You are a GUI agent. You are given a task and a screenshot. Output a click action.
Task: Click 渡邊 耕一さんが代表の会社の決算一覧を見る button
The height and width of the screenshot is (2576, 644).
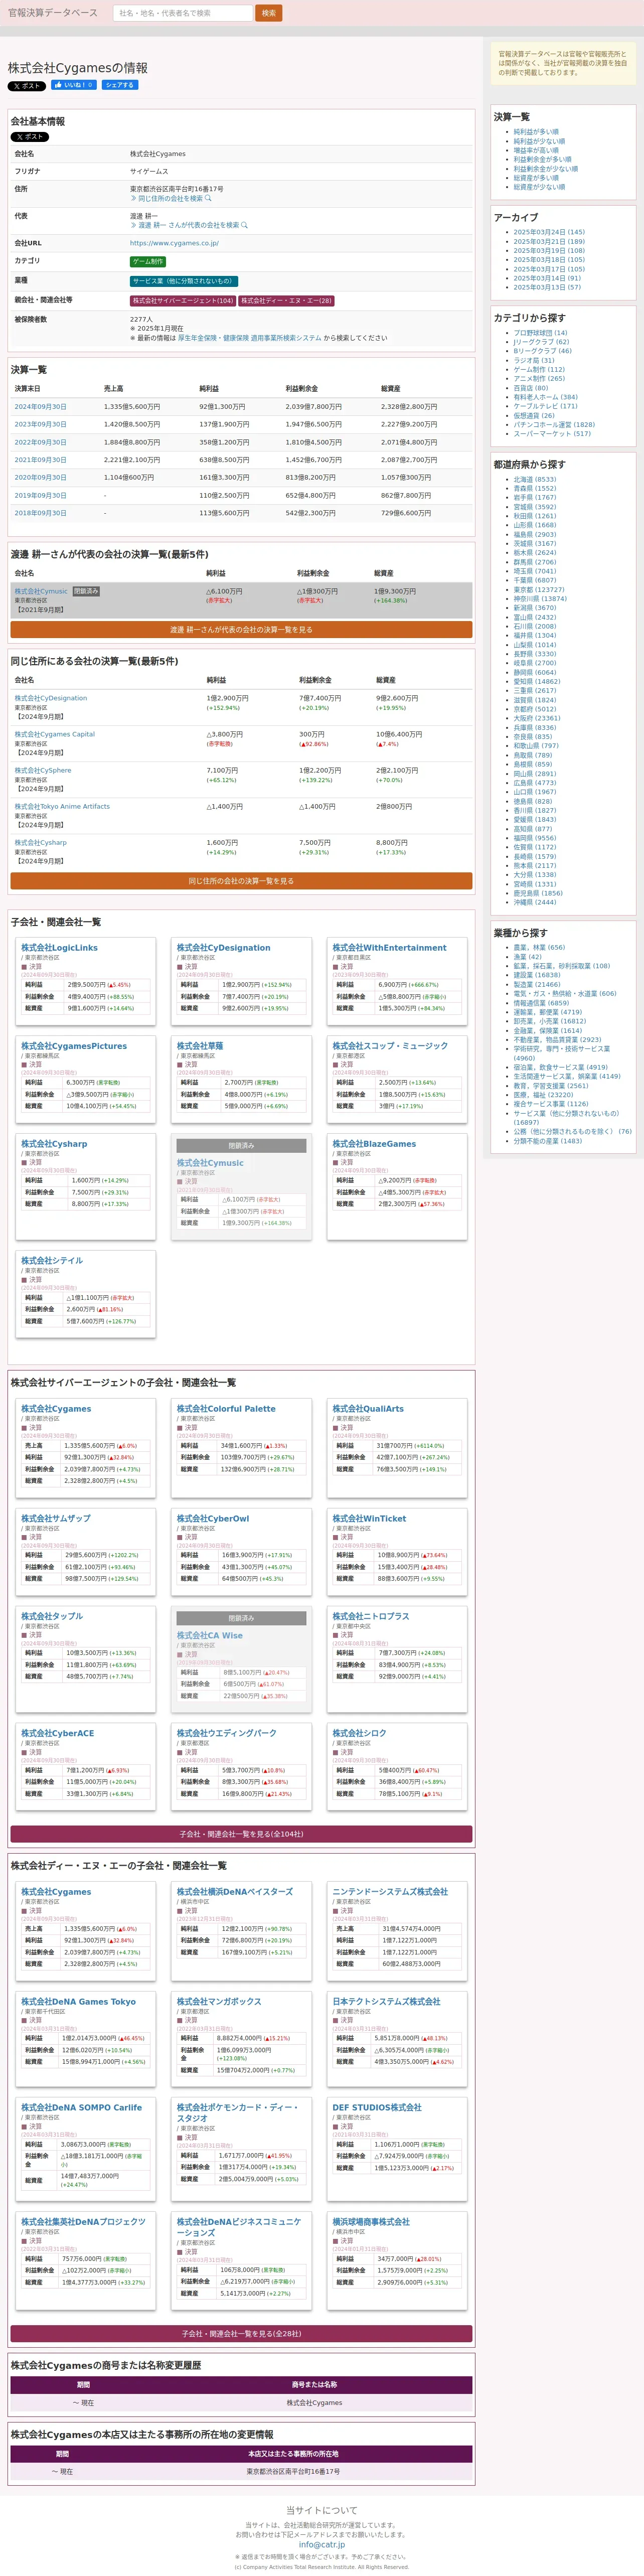point(241,630)
